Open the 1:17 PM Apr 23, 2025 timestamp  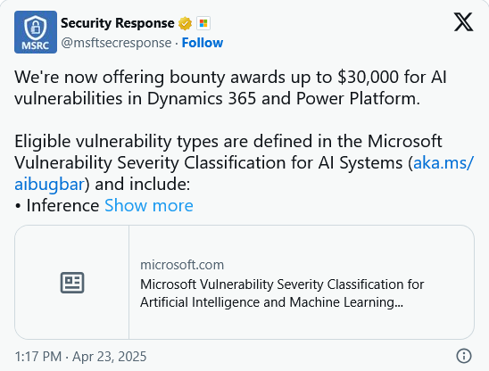80,357
